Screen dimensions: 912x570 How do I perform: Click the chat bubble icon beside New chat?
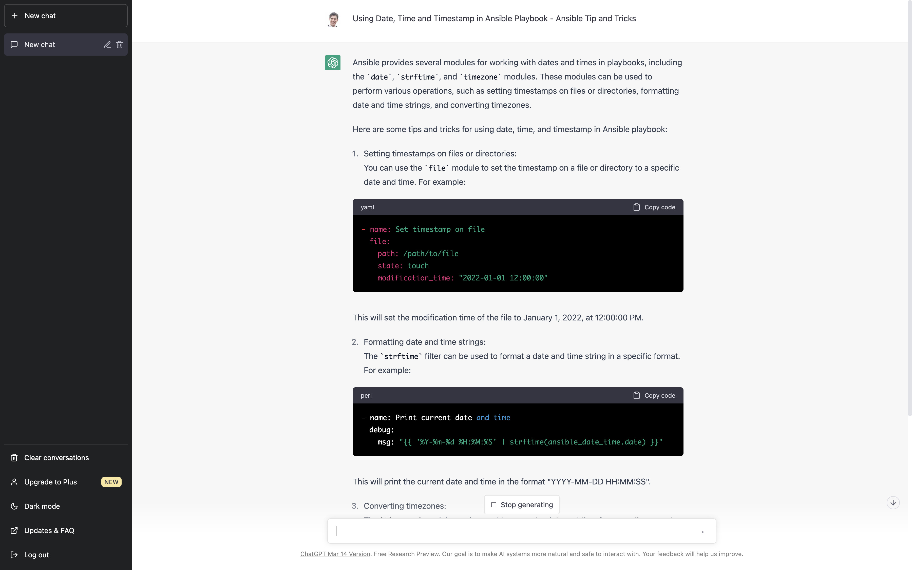(14, 45)
